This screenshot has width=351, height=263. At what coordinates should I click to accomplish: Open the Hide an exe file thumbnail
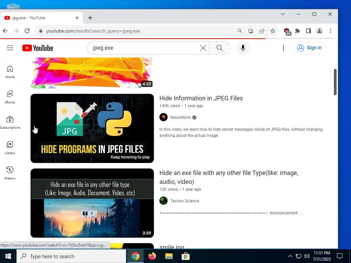(x=92, y=203)
